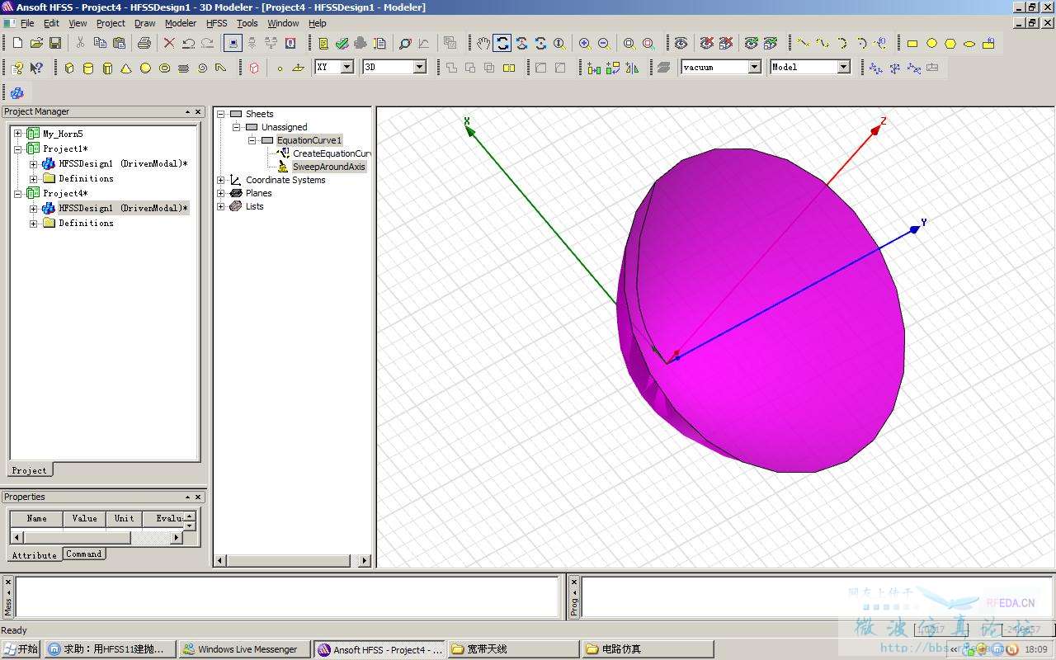Switch to Windows Live Messenger taskbar button
The width and height of the screenshot is (1056, 660).
pyautogui.click(x=245, y=649)
